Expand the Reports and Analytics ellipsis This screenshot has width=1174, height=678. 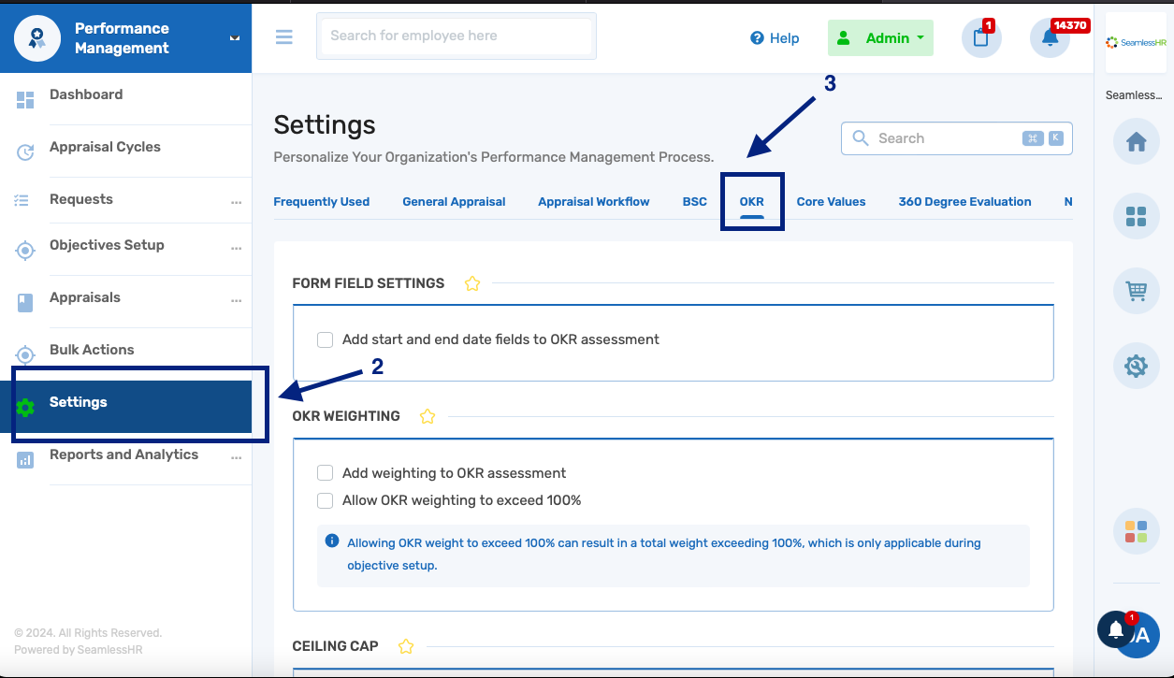[x=236, y=458]
